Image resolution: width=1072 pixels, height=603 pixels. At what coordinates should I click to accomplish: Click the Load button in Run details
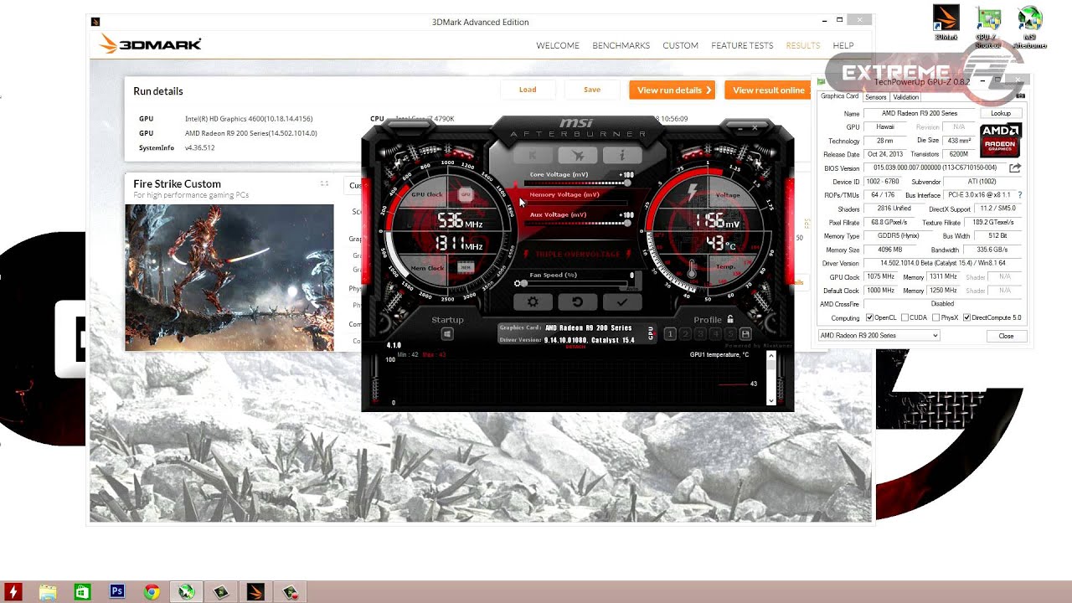click(528, 90)
